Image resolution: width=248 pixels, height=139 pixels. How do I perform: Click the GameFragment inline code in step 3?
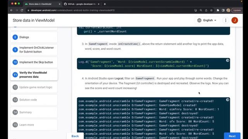pos(98,44)
